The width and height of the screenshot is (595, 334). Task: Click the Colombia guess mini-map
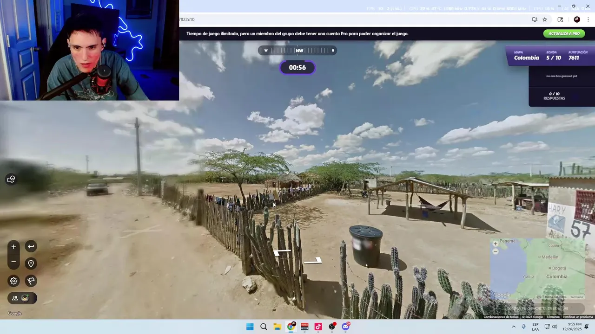tap(537, 269)
